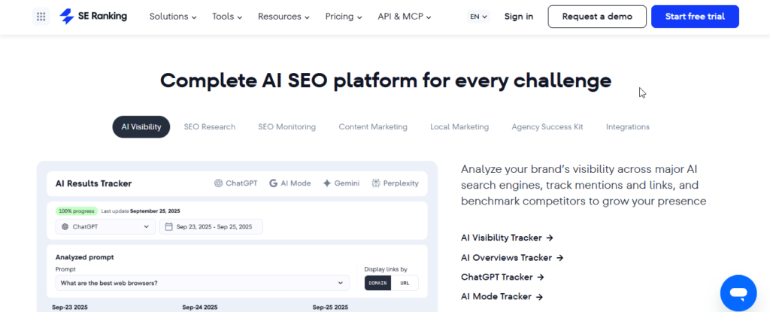Click the calendar icon in date range

pos(169,226)
